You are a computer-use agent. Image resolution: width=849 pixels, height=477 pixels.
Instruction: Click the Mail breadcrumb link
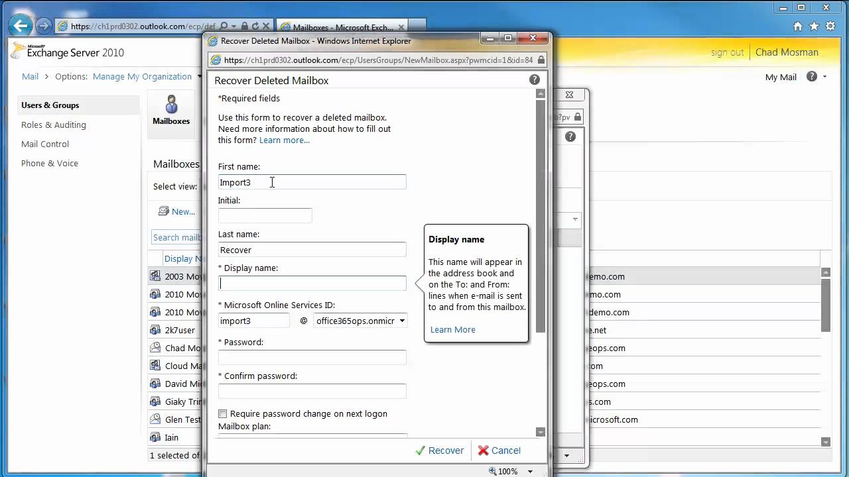pyautogui.click(x=30, y=76)
